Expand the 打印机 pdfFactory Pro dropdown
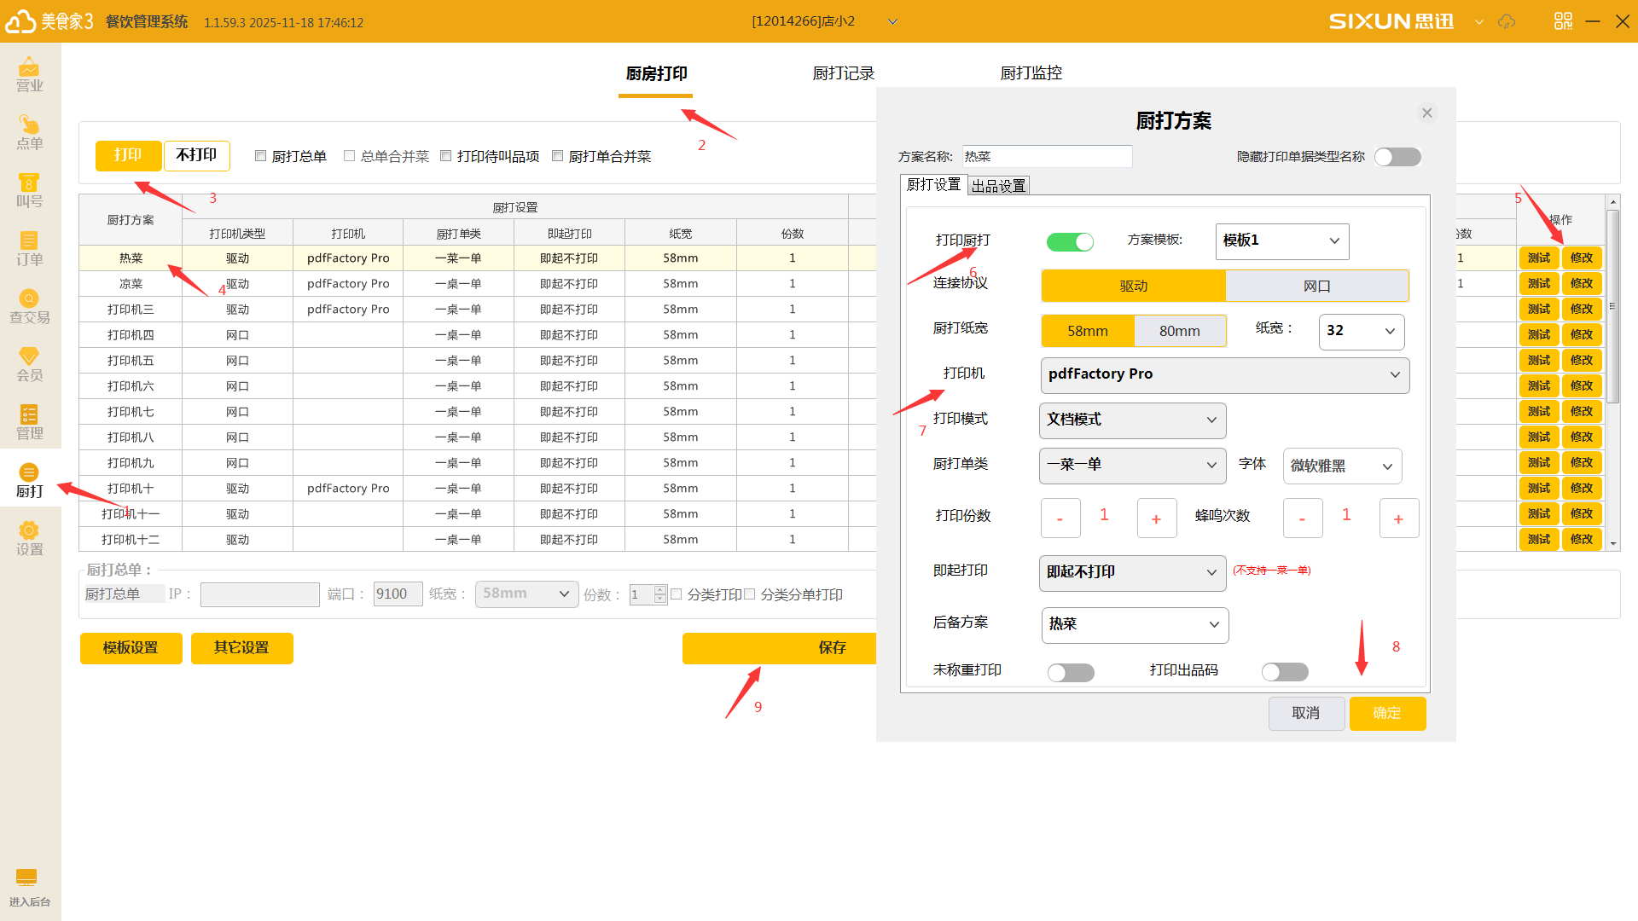This screenshot has height=921, width=1638. 1224,375
